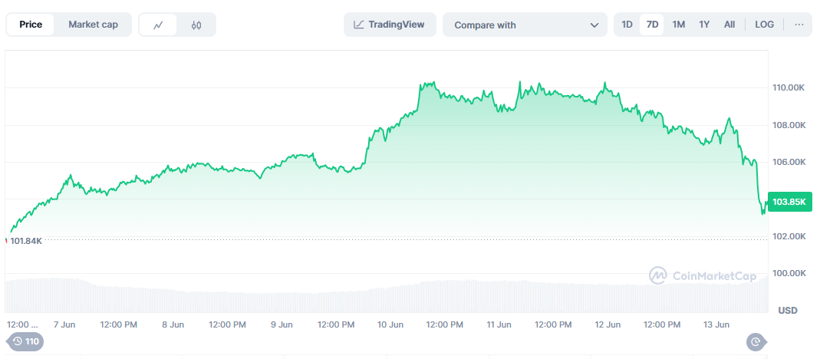This screenshot has width=820, height=359.
Task: Click the 10 Jun date label
Action: point(390,324)
